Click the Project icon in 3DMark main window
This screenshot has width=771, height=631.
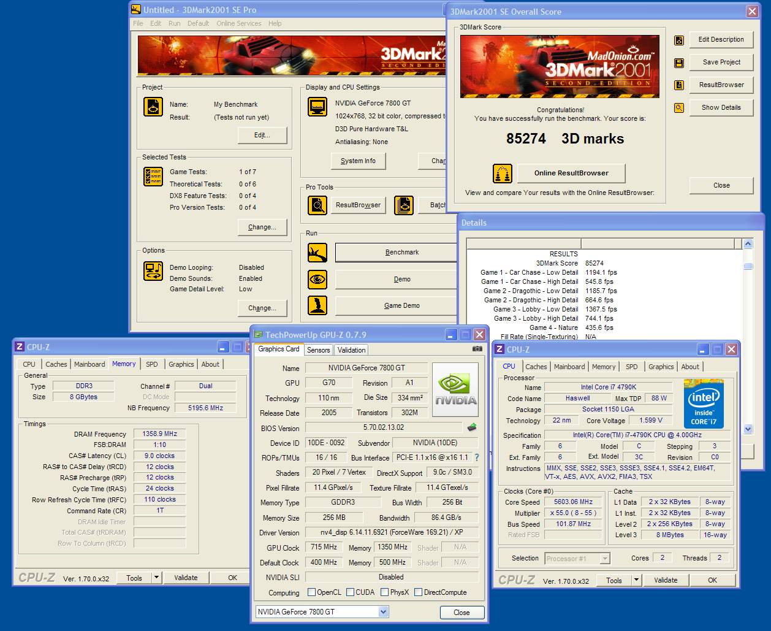point(153,106)
